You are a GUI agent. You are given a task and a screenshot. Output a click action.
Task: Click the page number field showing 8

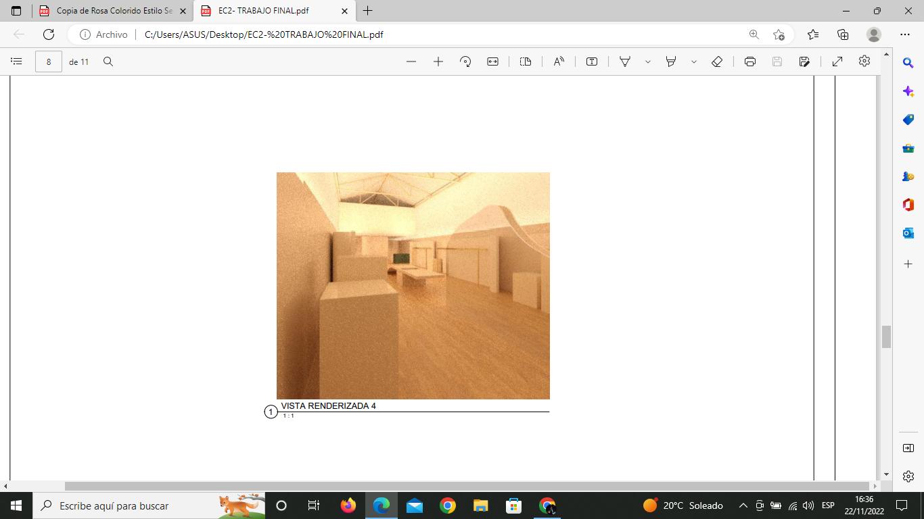(x=49, y=61)
